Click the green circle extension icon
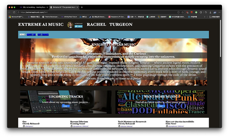This screenshot has height=137, width=229. coord(196,12)
